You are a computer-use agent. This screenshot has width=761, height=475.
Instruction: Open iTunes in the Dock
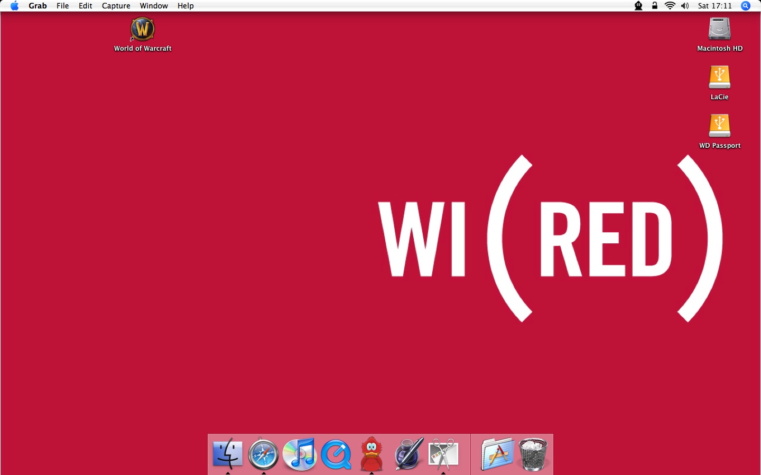[x=300, y=454]
